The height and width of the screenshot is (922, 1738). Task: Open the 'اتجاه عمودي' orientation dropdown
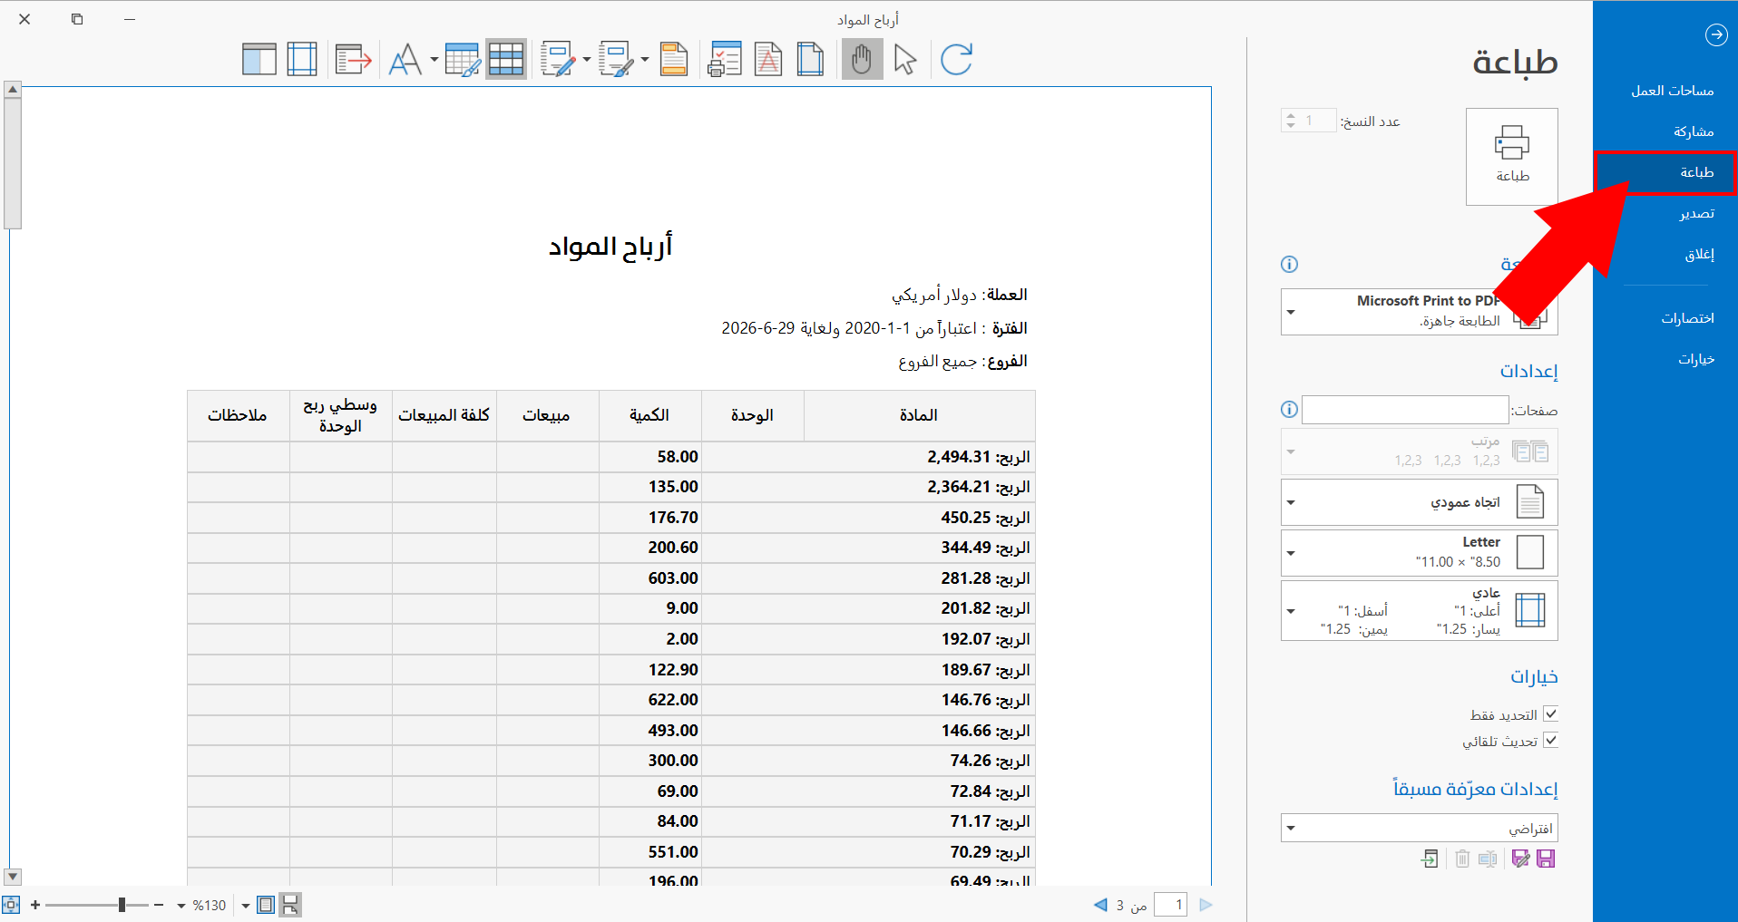pyautogui.click(x=1419, y=502)
